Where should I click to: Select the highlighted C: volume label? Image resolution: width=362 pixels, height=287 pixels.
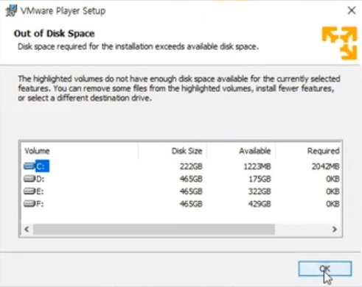point(42,166)
